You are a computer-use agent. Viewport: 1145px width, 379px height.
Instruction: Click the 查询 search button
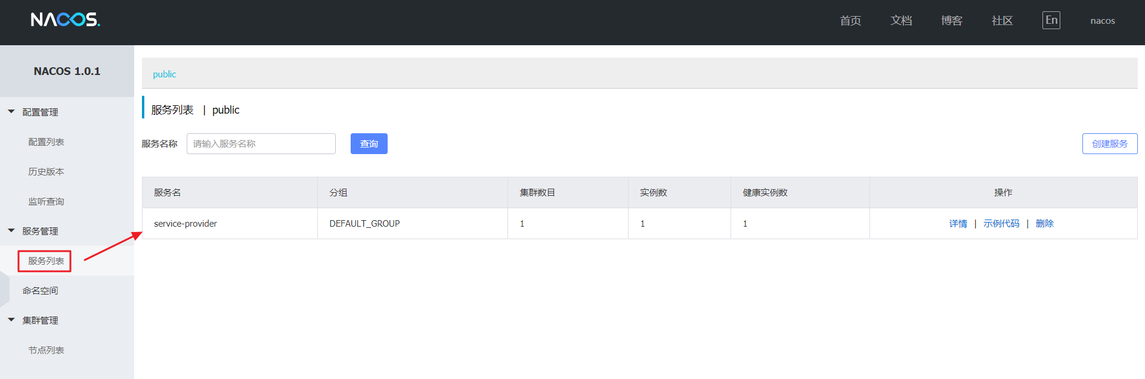(369, 143)
